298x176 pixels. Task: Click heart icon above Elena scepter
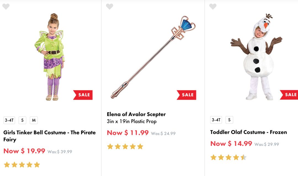(x=110, y=7)
